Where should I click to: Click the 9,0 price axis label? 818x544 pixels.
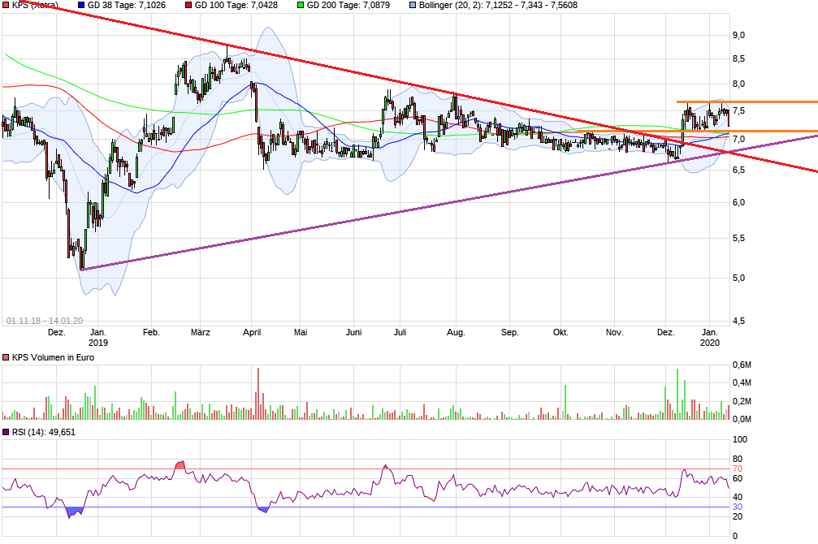[738, 35]
